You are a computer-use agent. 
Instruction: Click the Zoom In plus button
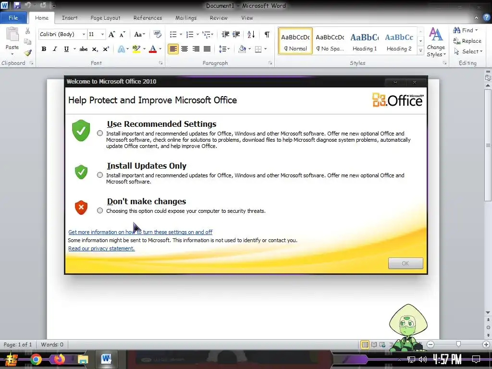pos(486,344)
